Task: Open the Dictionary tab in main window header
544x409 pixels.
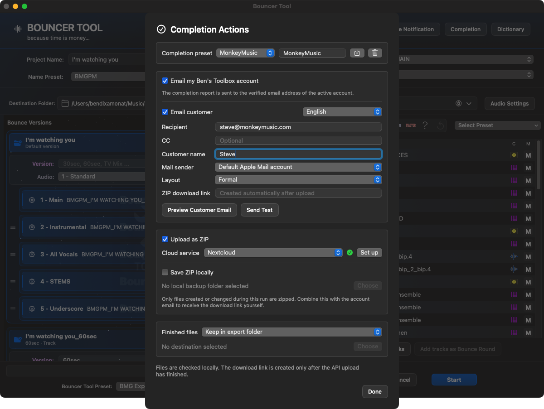Action: pyautogui.click(x=510, y=29)
